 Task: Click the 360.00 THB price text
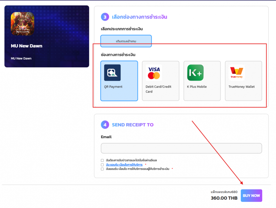[x=224, y=198]
